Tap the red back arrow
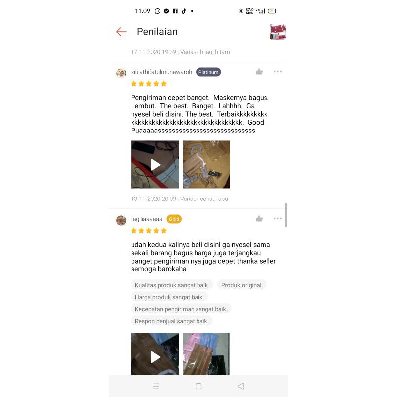Screen dimensions: 397x397 pyautogui.click(x=121, y=32)
